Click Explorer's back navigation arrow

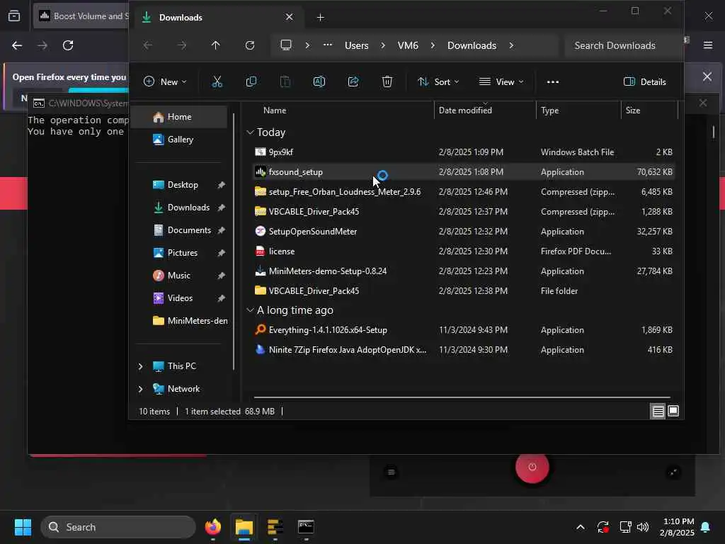[147, 45]
